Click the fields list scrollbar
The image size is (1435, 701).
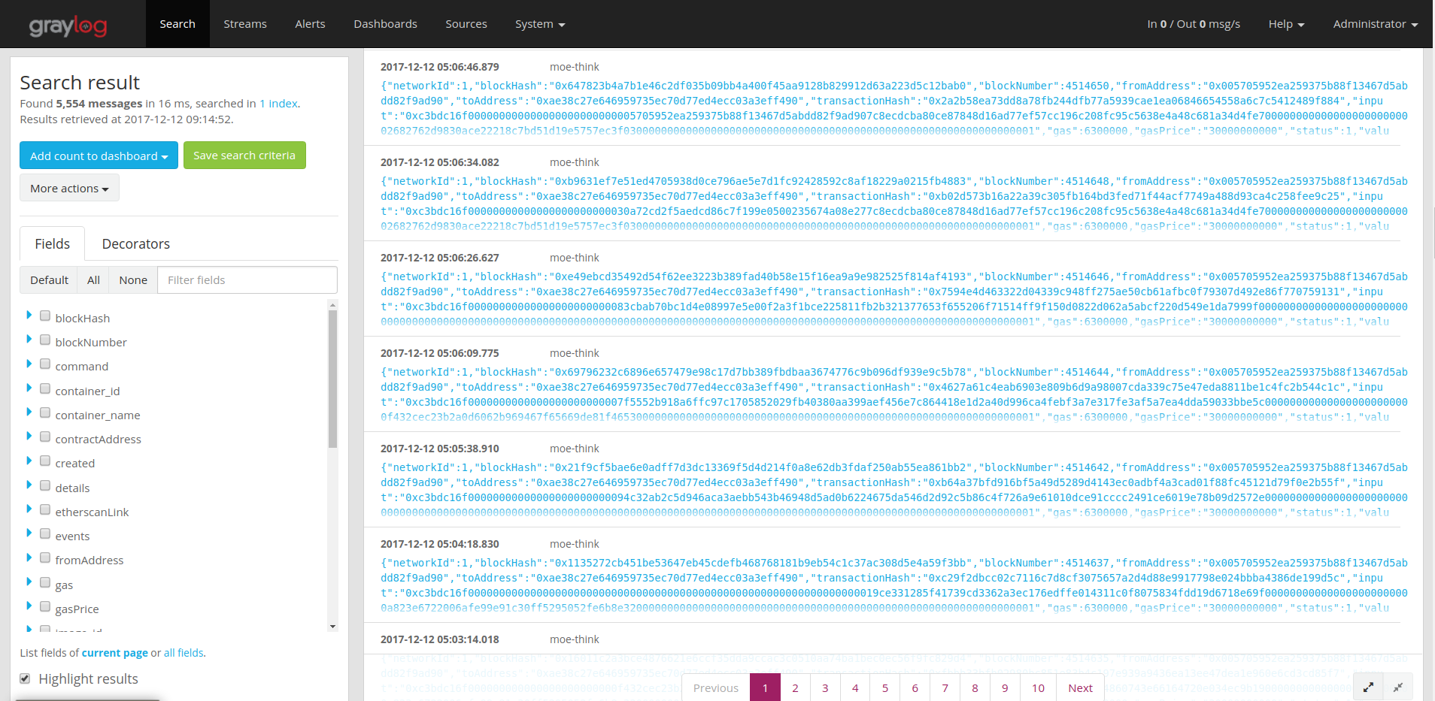click(332, 379)
